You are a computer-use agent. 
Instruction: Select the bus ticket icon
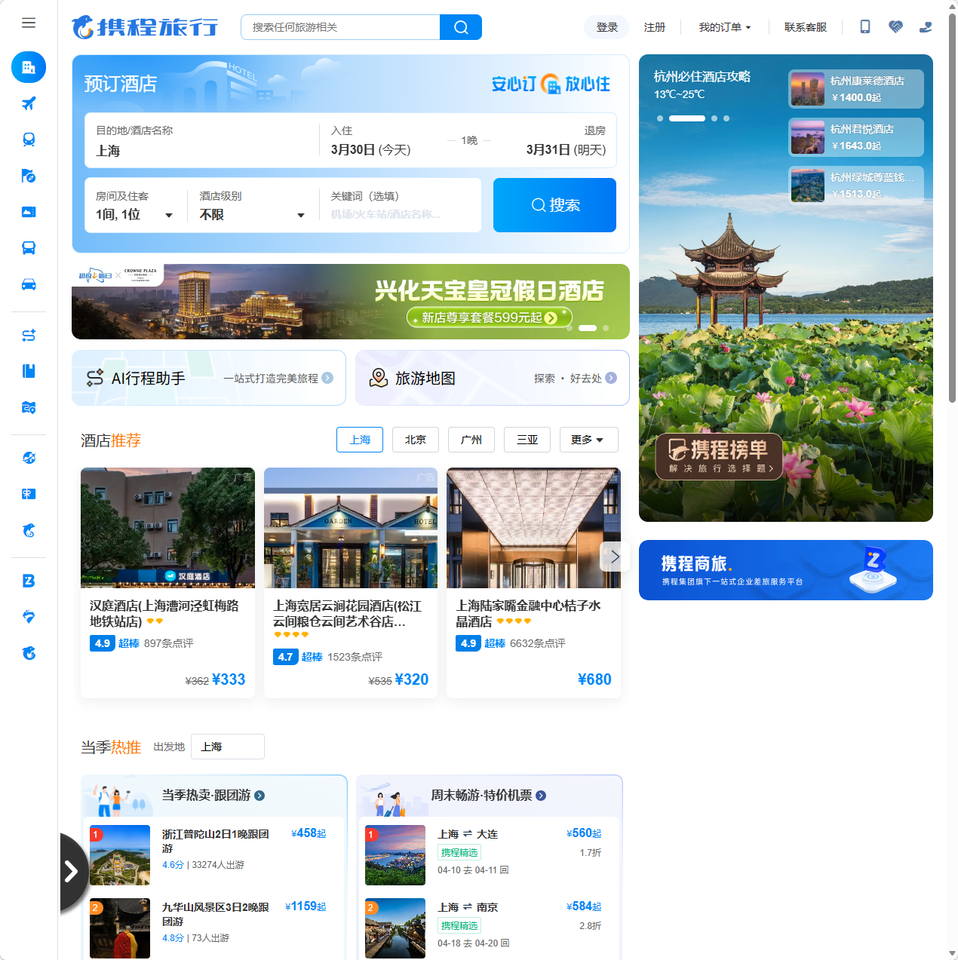coord(29,247)
